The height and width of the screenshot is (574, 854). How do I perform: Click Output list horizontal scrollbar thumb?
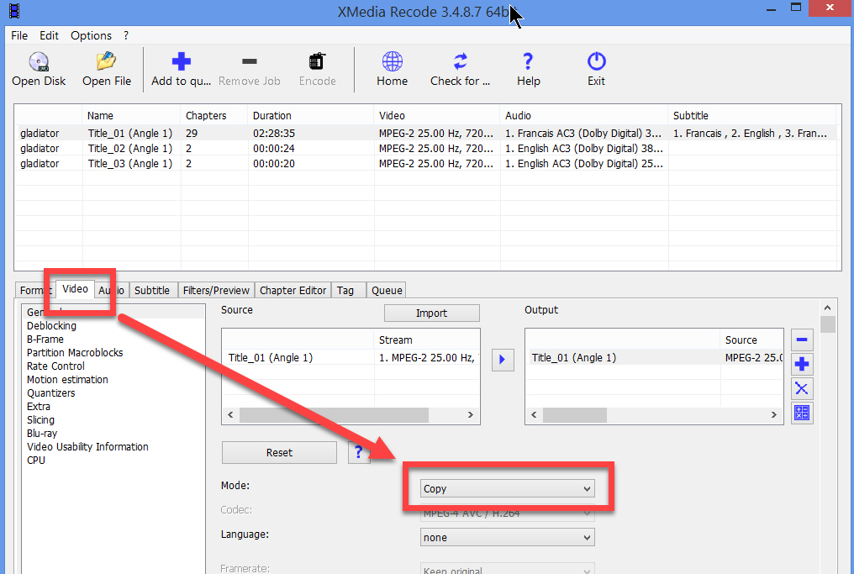(575, 415)
